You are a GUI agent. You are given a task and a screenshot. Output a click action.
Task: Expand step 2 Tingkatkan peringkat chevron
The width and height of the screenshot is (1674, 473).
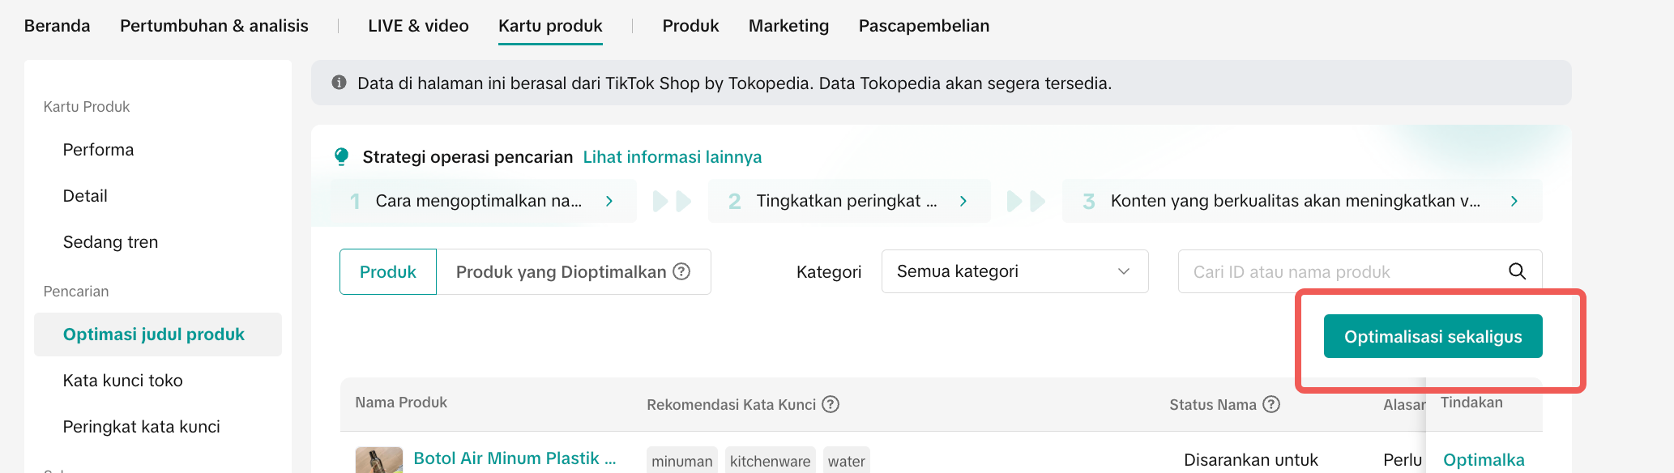(x=963, y=201)
